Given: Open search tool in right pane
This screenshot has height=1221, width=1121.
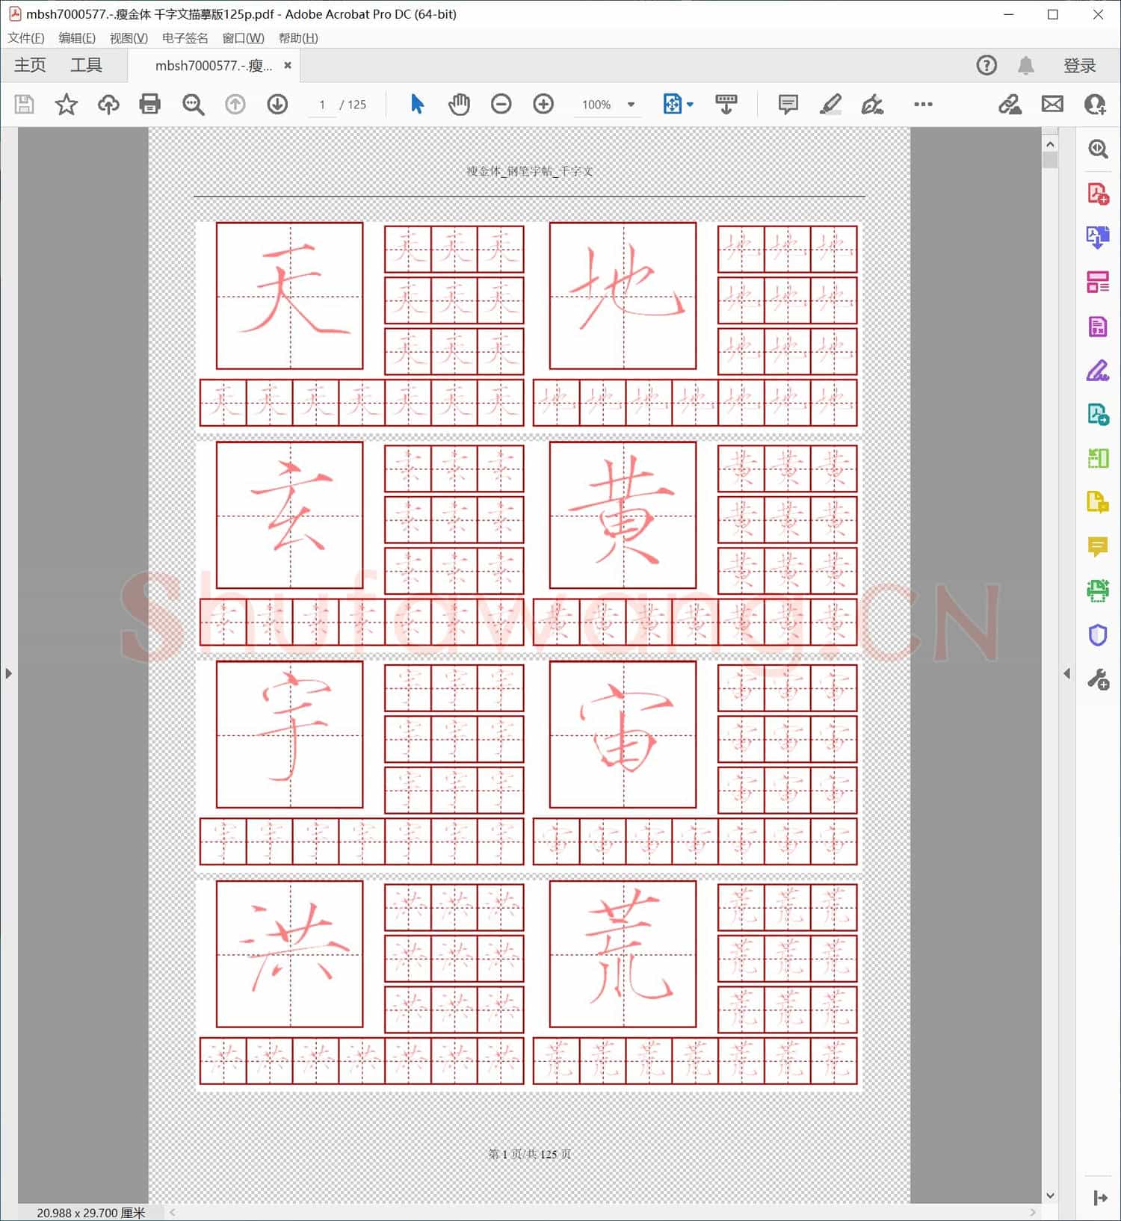Looking at the screenshot, I should pyautogui.click(x=1098, y=149).
